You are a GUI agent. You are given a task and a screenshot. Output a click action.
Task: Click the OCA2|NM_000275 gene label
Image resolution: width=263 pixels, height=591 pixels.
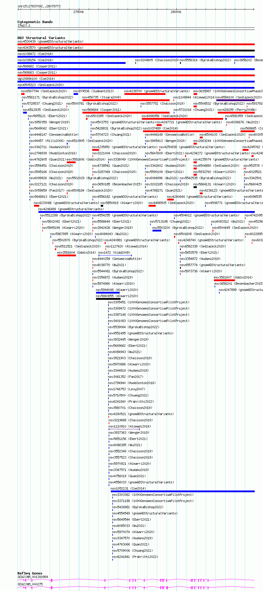(30, 584)
